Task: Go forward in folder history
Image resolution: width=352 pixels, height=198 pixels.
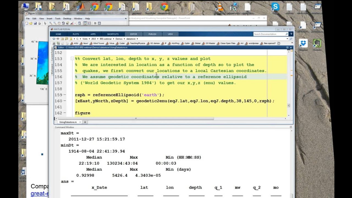Action: point(58,39)
